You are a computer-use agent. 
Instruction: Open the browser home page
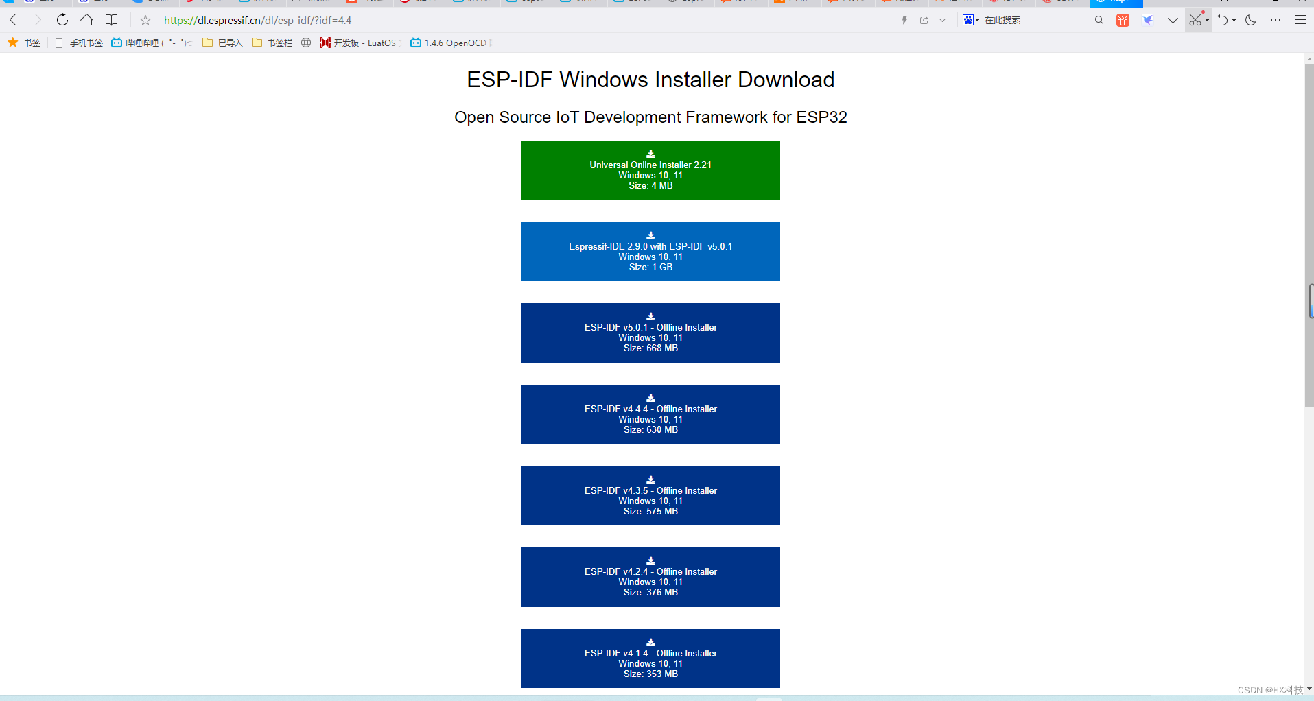[87, 20]
